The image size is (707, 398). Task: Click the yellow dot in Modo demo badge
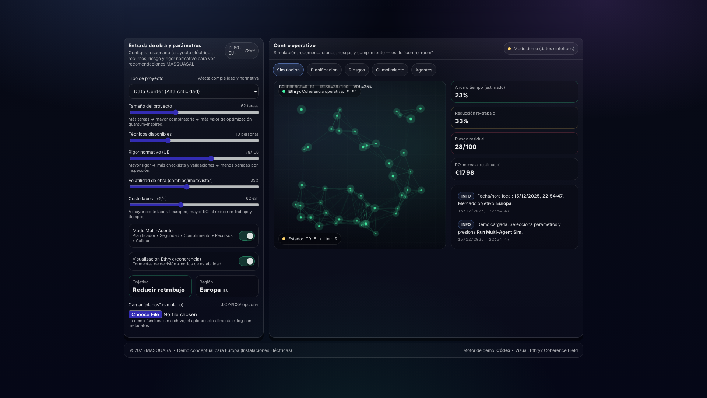click(509, 49)
